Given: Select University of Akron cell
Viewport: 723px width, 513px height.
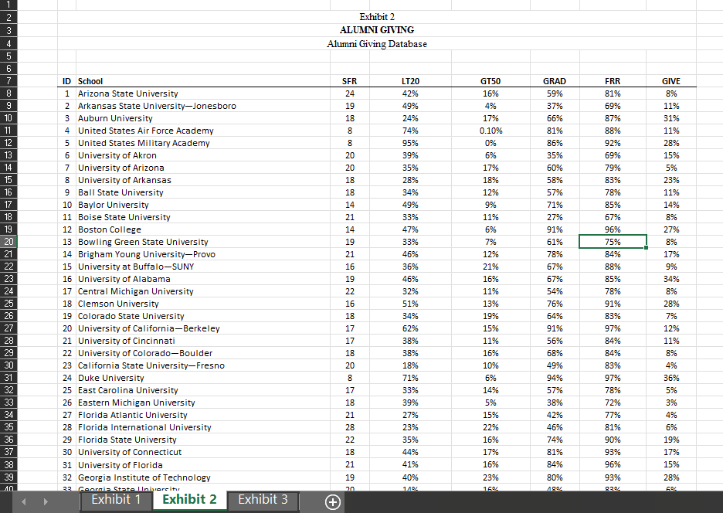Looking at the screenshot, I should coord(203,155).
